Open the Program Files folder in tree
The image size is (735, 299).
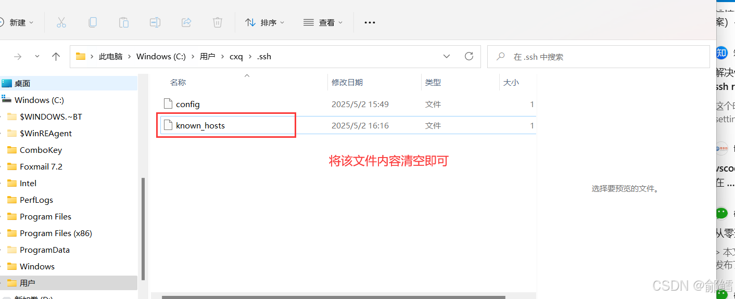(x=45, y=216)
